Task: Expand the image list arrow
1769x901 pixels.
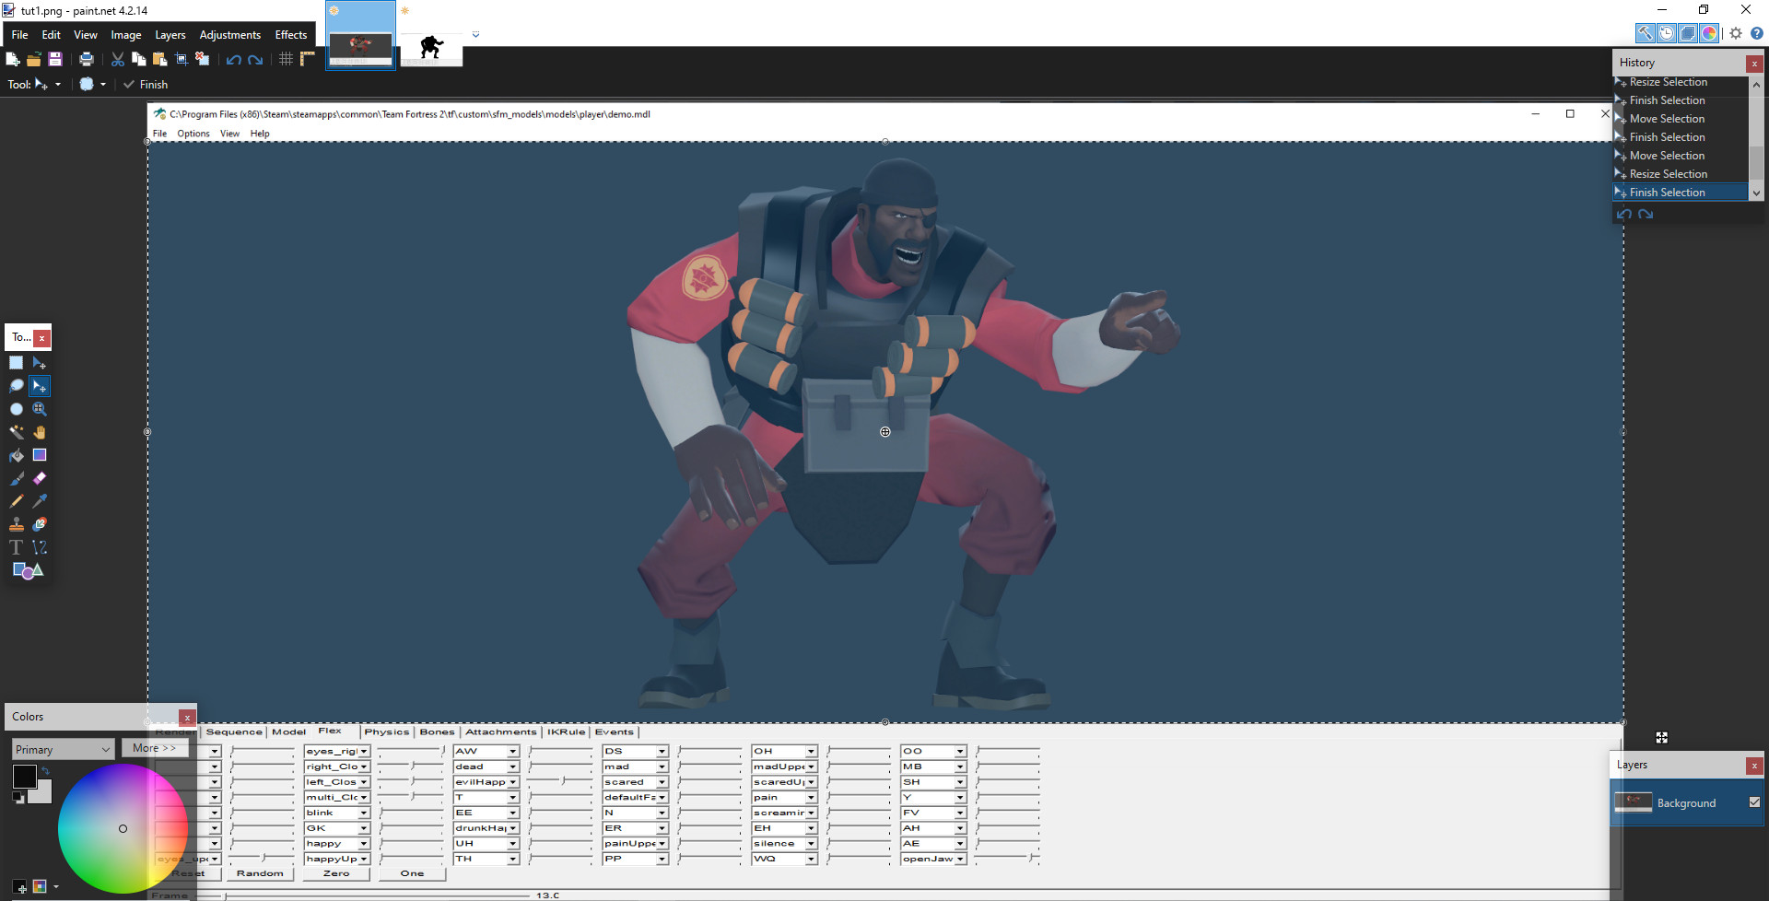Action: pos(475,35)
